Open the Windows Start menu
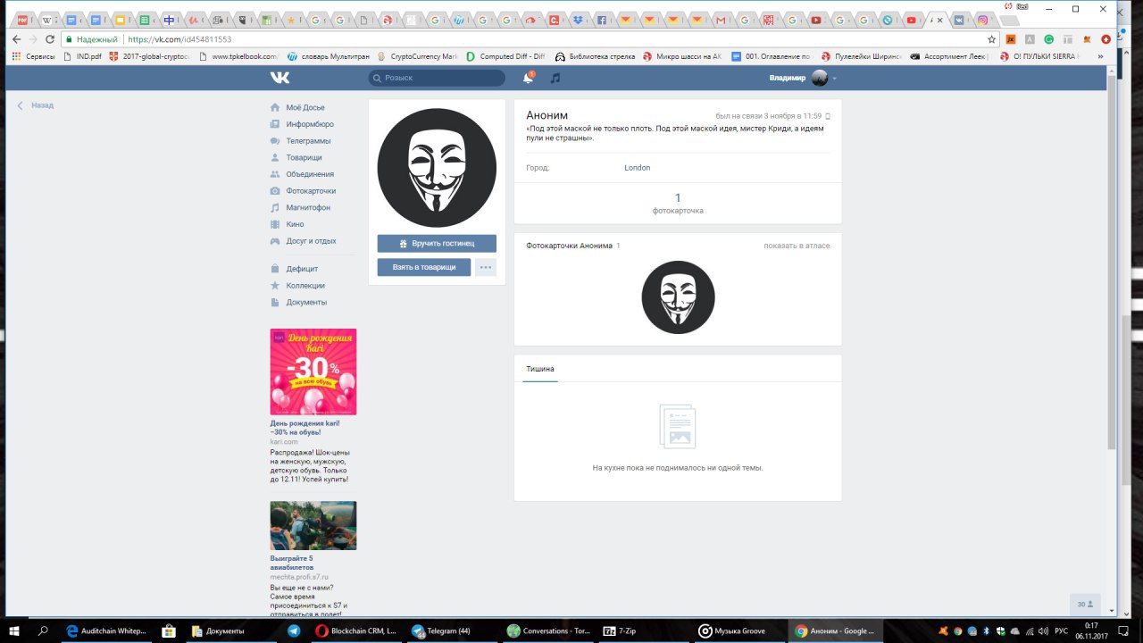The image size is (1143, 643). coord(14,630)
